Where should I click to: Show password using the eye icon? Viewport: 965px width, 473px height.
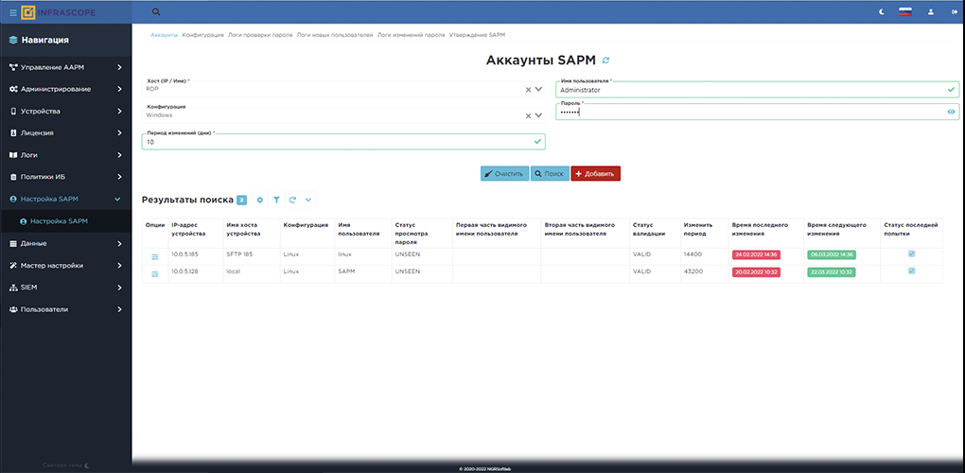951,112
